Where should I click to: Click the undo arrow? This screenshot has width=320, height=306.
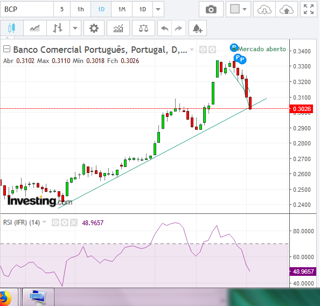click(164, 28)
